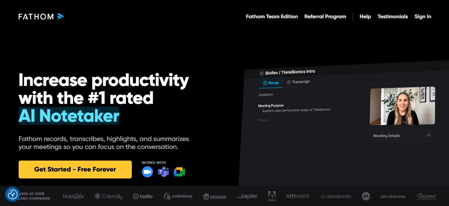Viewport: 449px width, 206px height.
Task: Open Fathom Team Edition page
Action: pos(272,17)
